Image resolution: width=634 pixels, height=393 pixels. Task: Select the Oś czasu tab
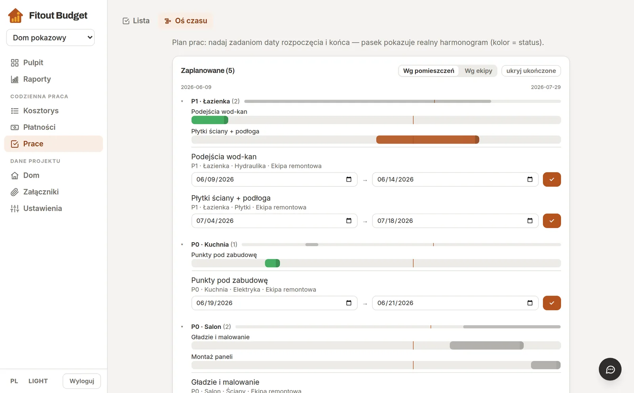click(186, 21)
